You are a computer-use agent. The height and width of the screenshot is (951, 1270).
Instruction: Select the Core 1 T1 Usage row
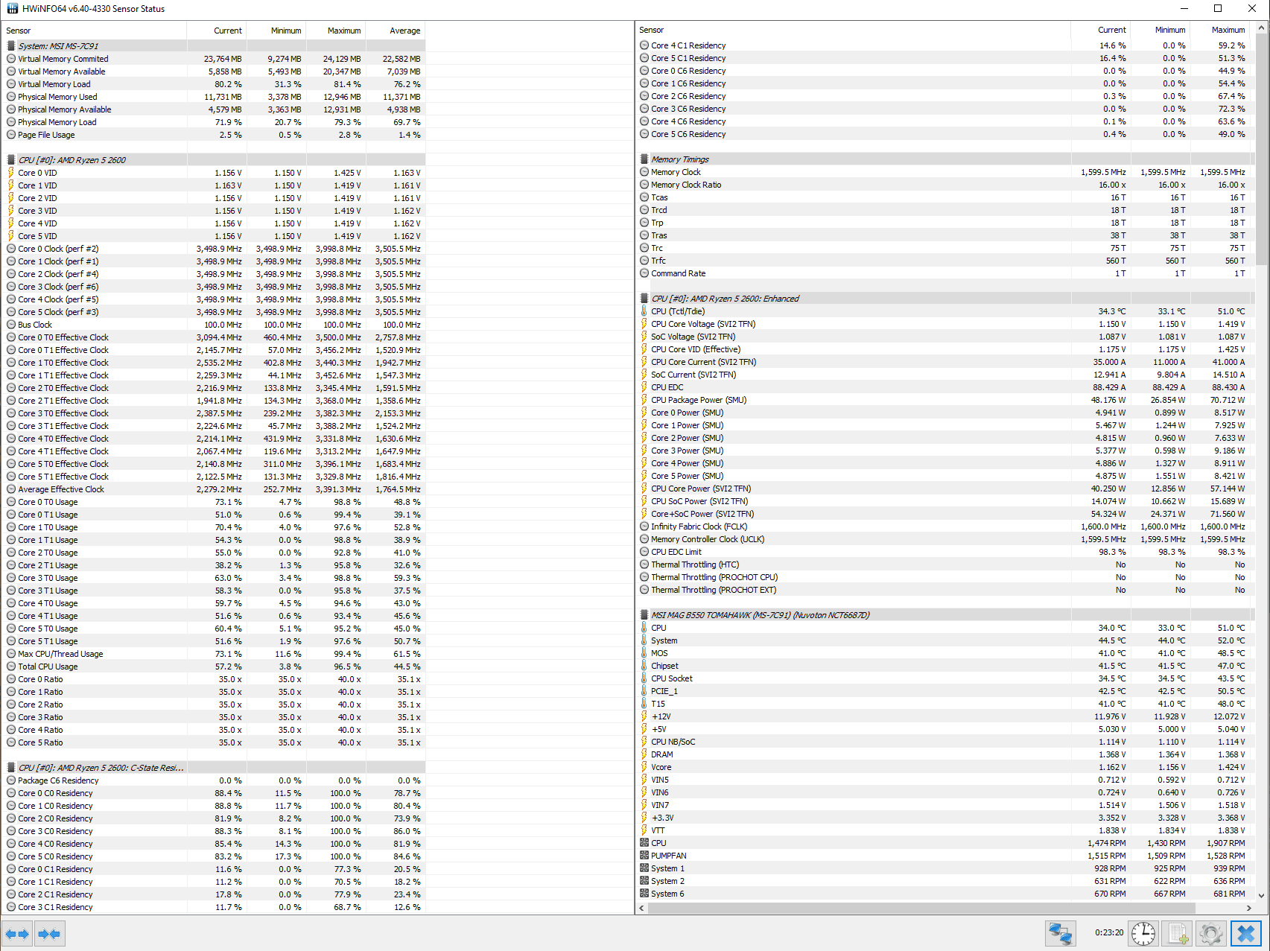click(x=214, y=540)
